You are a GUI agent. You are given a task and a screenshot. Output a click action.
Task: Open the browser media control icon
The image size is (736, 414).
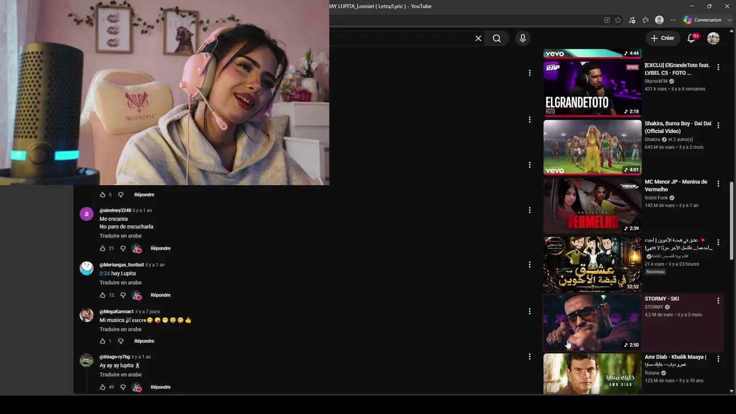632,20
